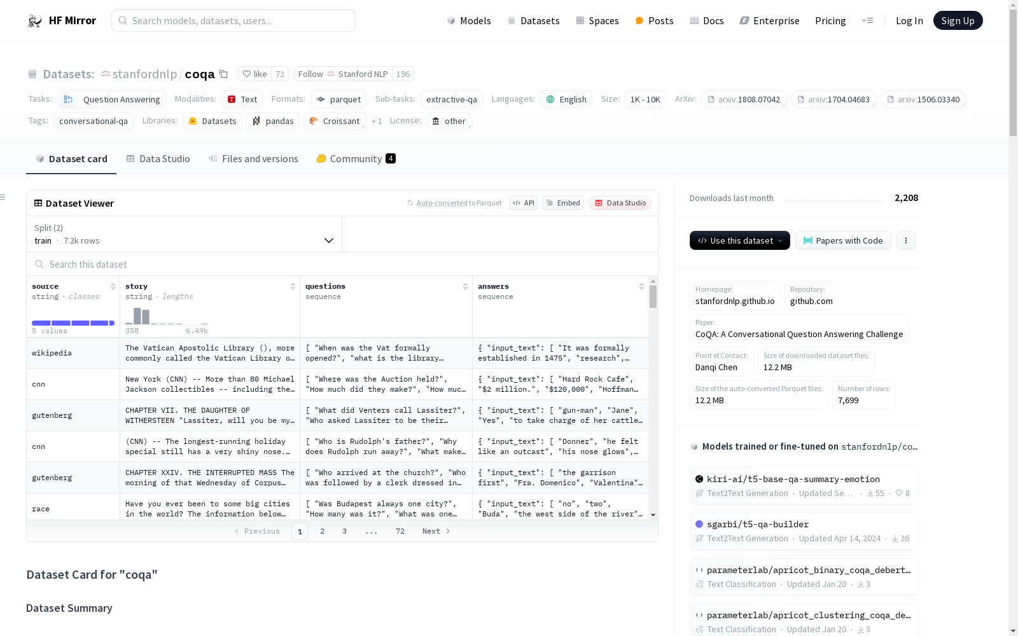This screenshot has width=1018, height=636.
Task: Open Posts in top navigation
Action: [654, 20]
